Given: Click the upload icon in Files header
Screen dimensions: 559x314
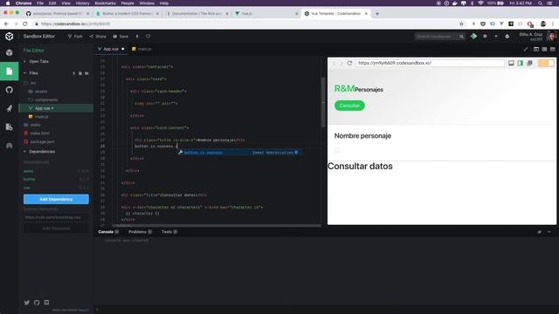Looking at the screenshot, I should [73, 73].
